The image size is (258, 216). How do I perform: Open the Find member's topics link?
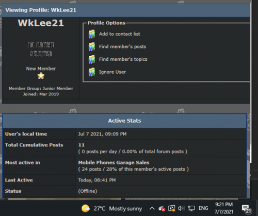click(x=123, y=59)
